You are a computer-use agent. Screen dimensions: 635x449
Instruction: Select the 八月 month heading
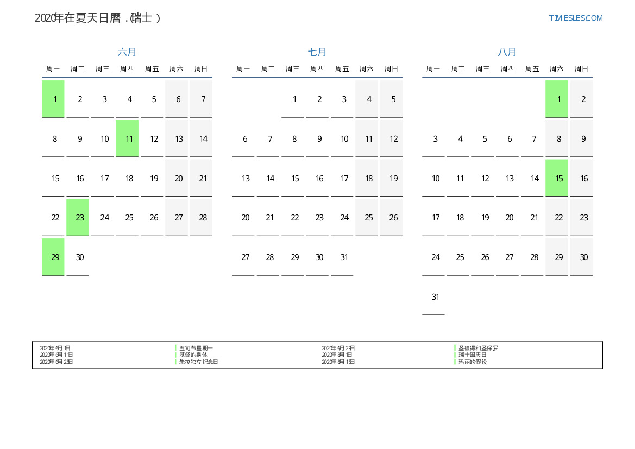(x=507, y=52)
